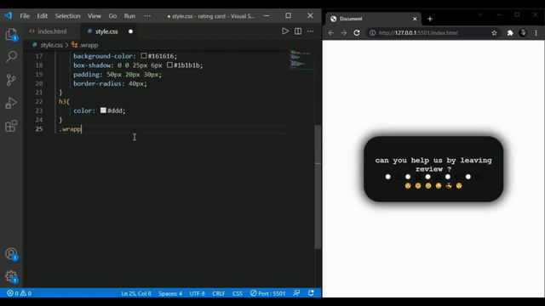
Task: Bookmark this page with star icon
Action: pos(494,33)
